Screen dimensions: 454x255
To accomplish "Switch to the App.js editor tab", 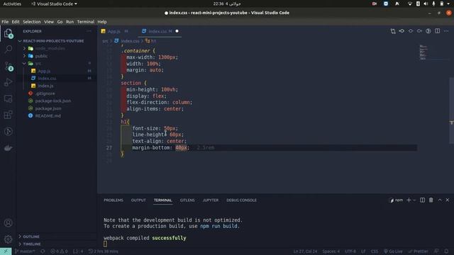I will (x=114, y=31).
